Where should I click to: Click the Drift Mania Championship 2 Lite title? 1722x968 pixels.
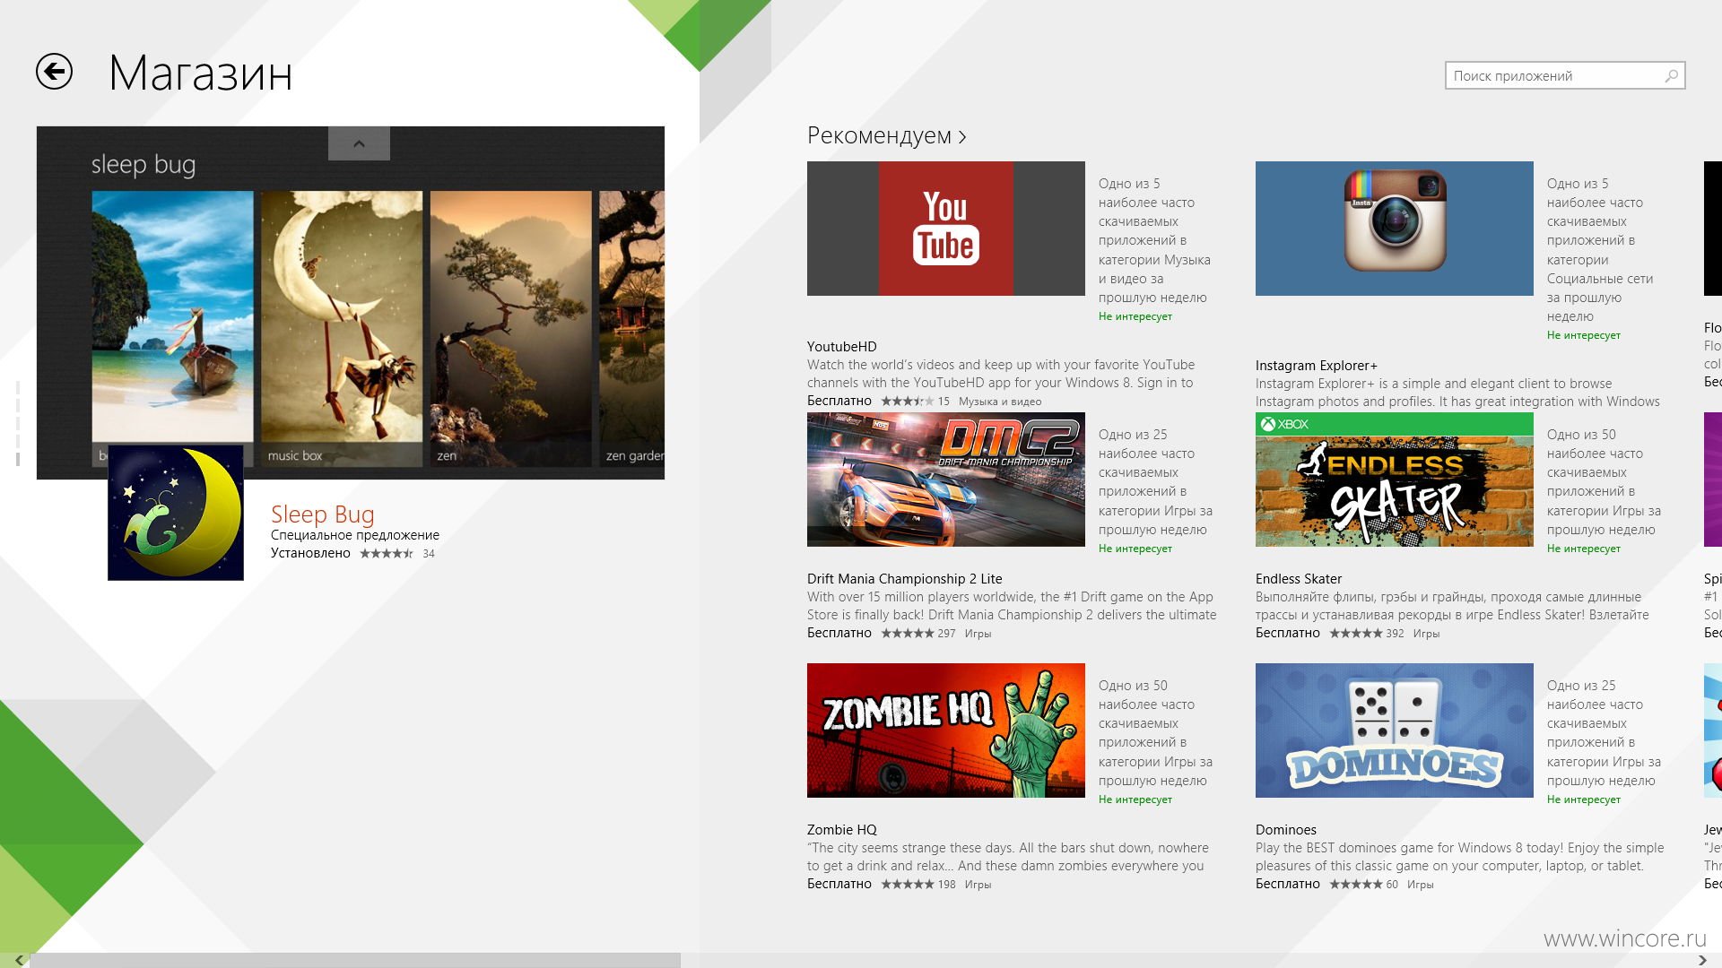point(905,579)
